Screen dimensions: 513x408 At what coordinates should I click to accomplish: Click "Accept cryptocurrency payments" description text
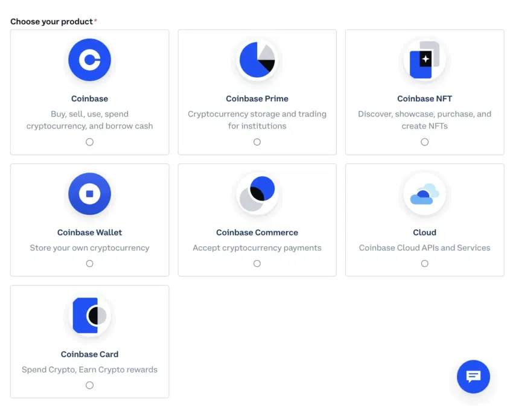tap(257, 248)
